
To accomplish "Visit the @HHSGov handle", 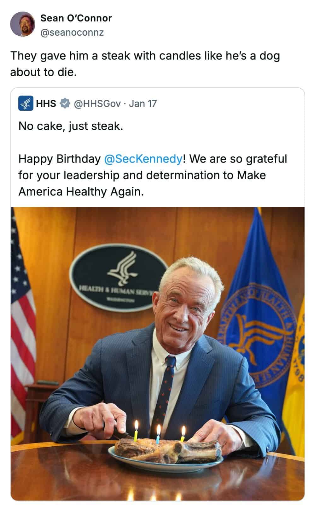I will point(97,103).
